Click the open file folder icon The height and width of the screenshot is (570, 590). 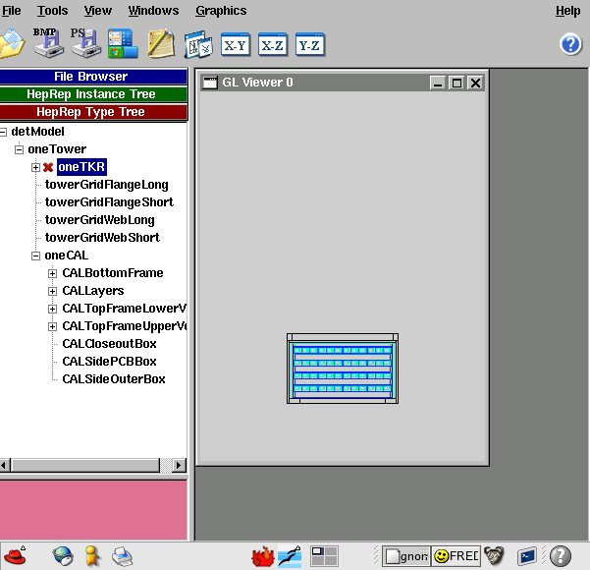[12, 44]
